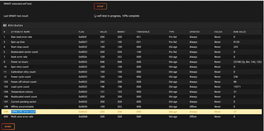Click flag 0x0030 in Offline uncorrectable row

pyautogui.click(x=83, y=107)
